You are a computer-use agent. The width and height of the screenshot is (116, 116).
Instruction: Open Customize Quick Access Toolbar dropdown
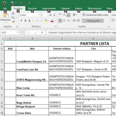tap(29, 3)
